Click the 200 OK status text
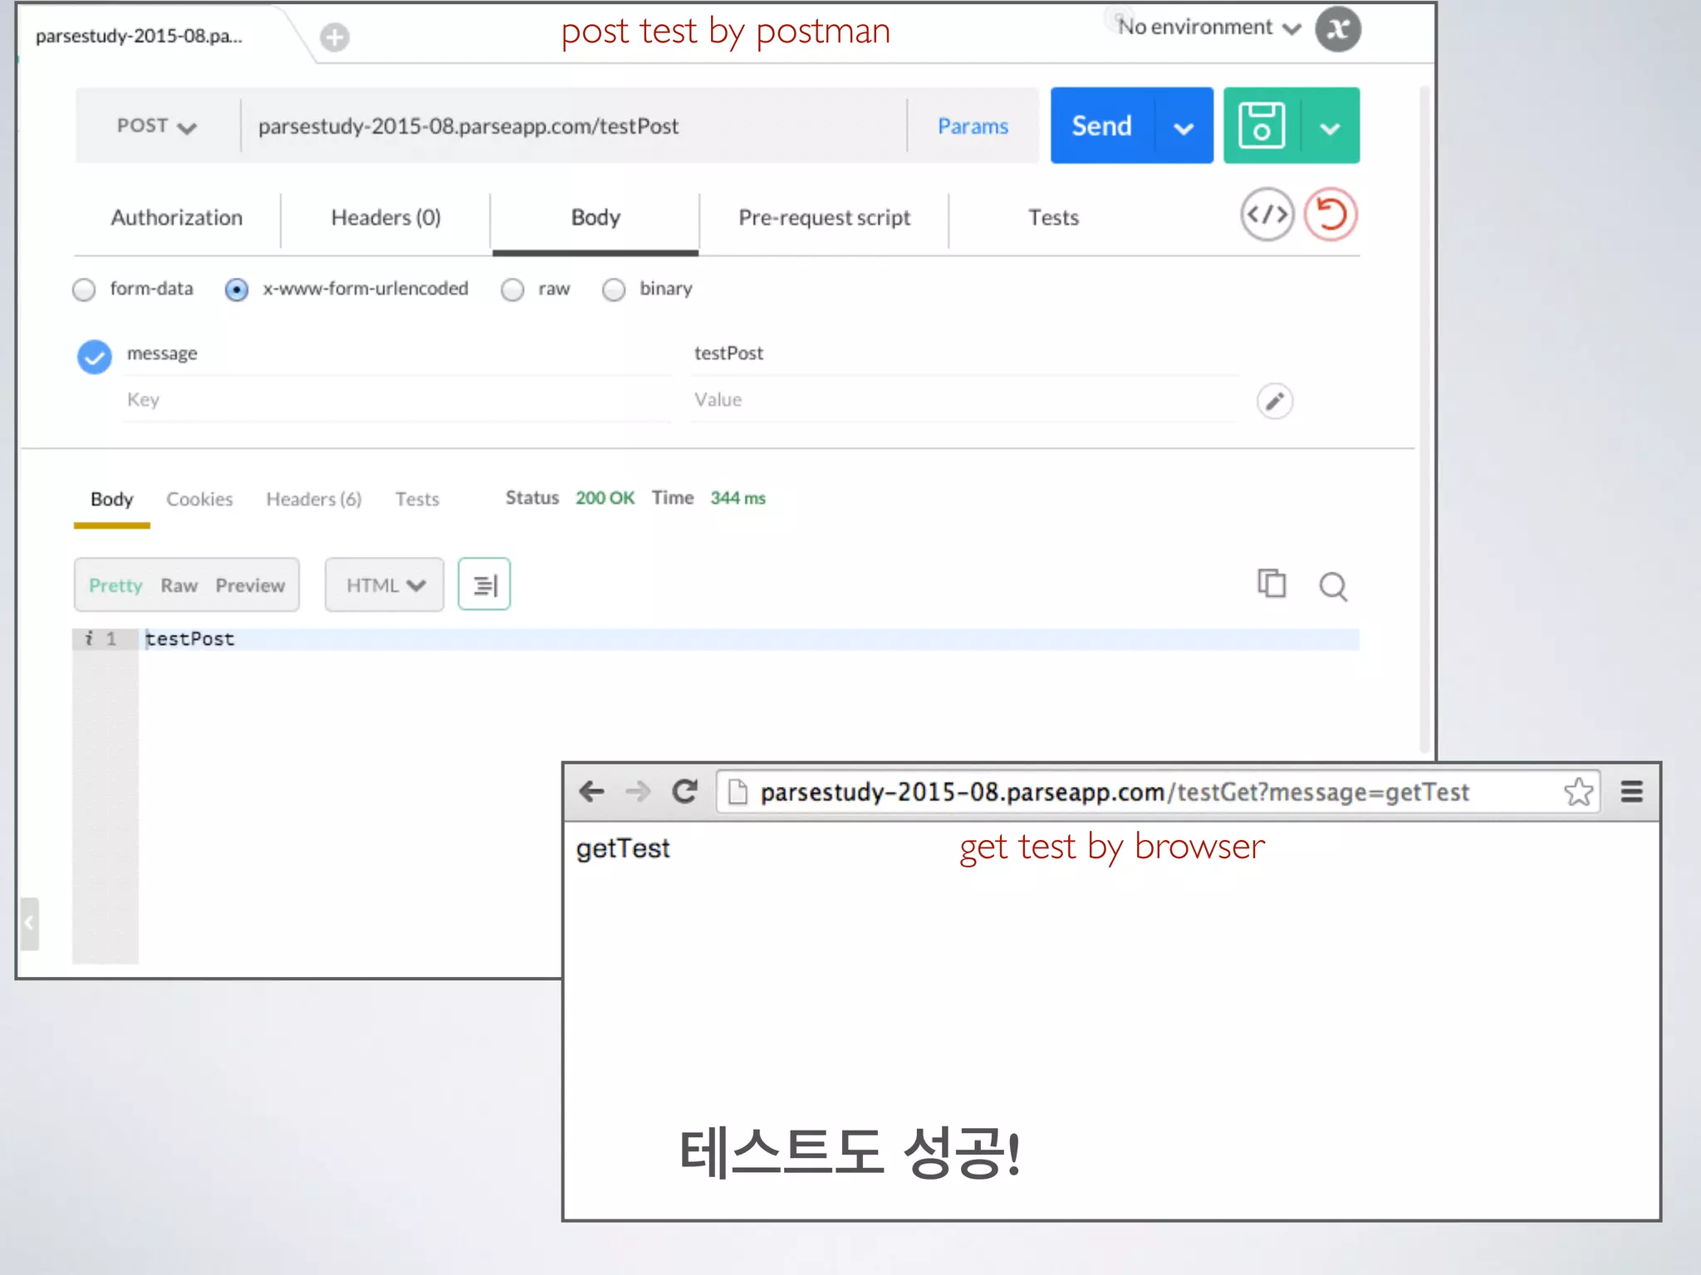 pos(605,498)
